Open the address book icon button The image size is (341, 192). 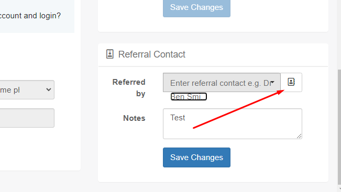[x=291, y=82]
